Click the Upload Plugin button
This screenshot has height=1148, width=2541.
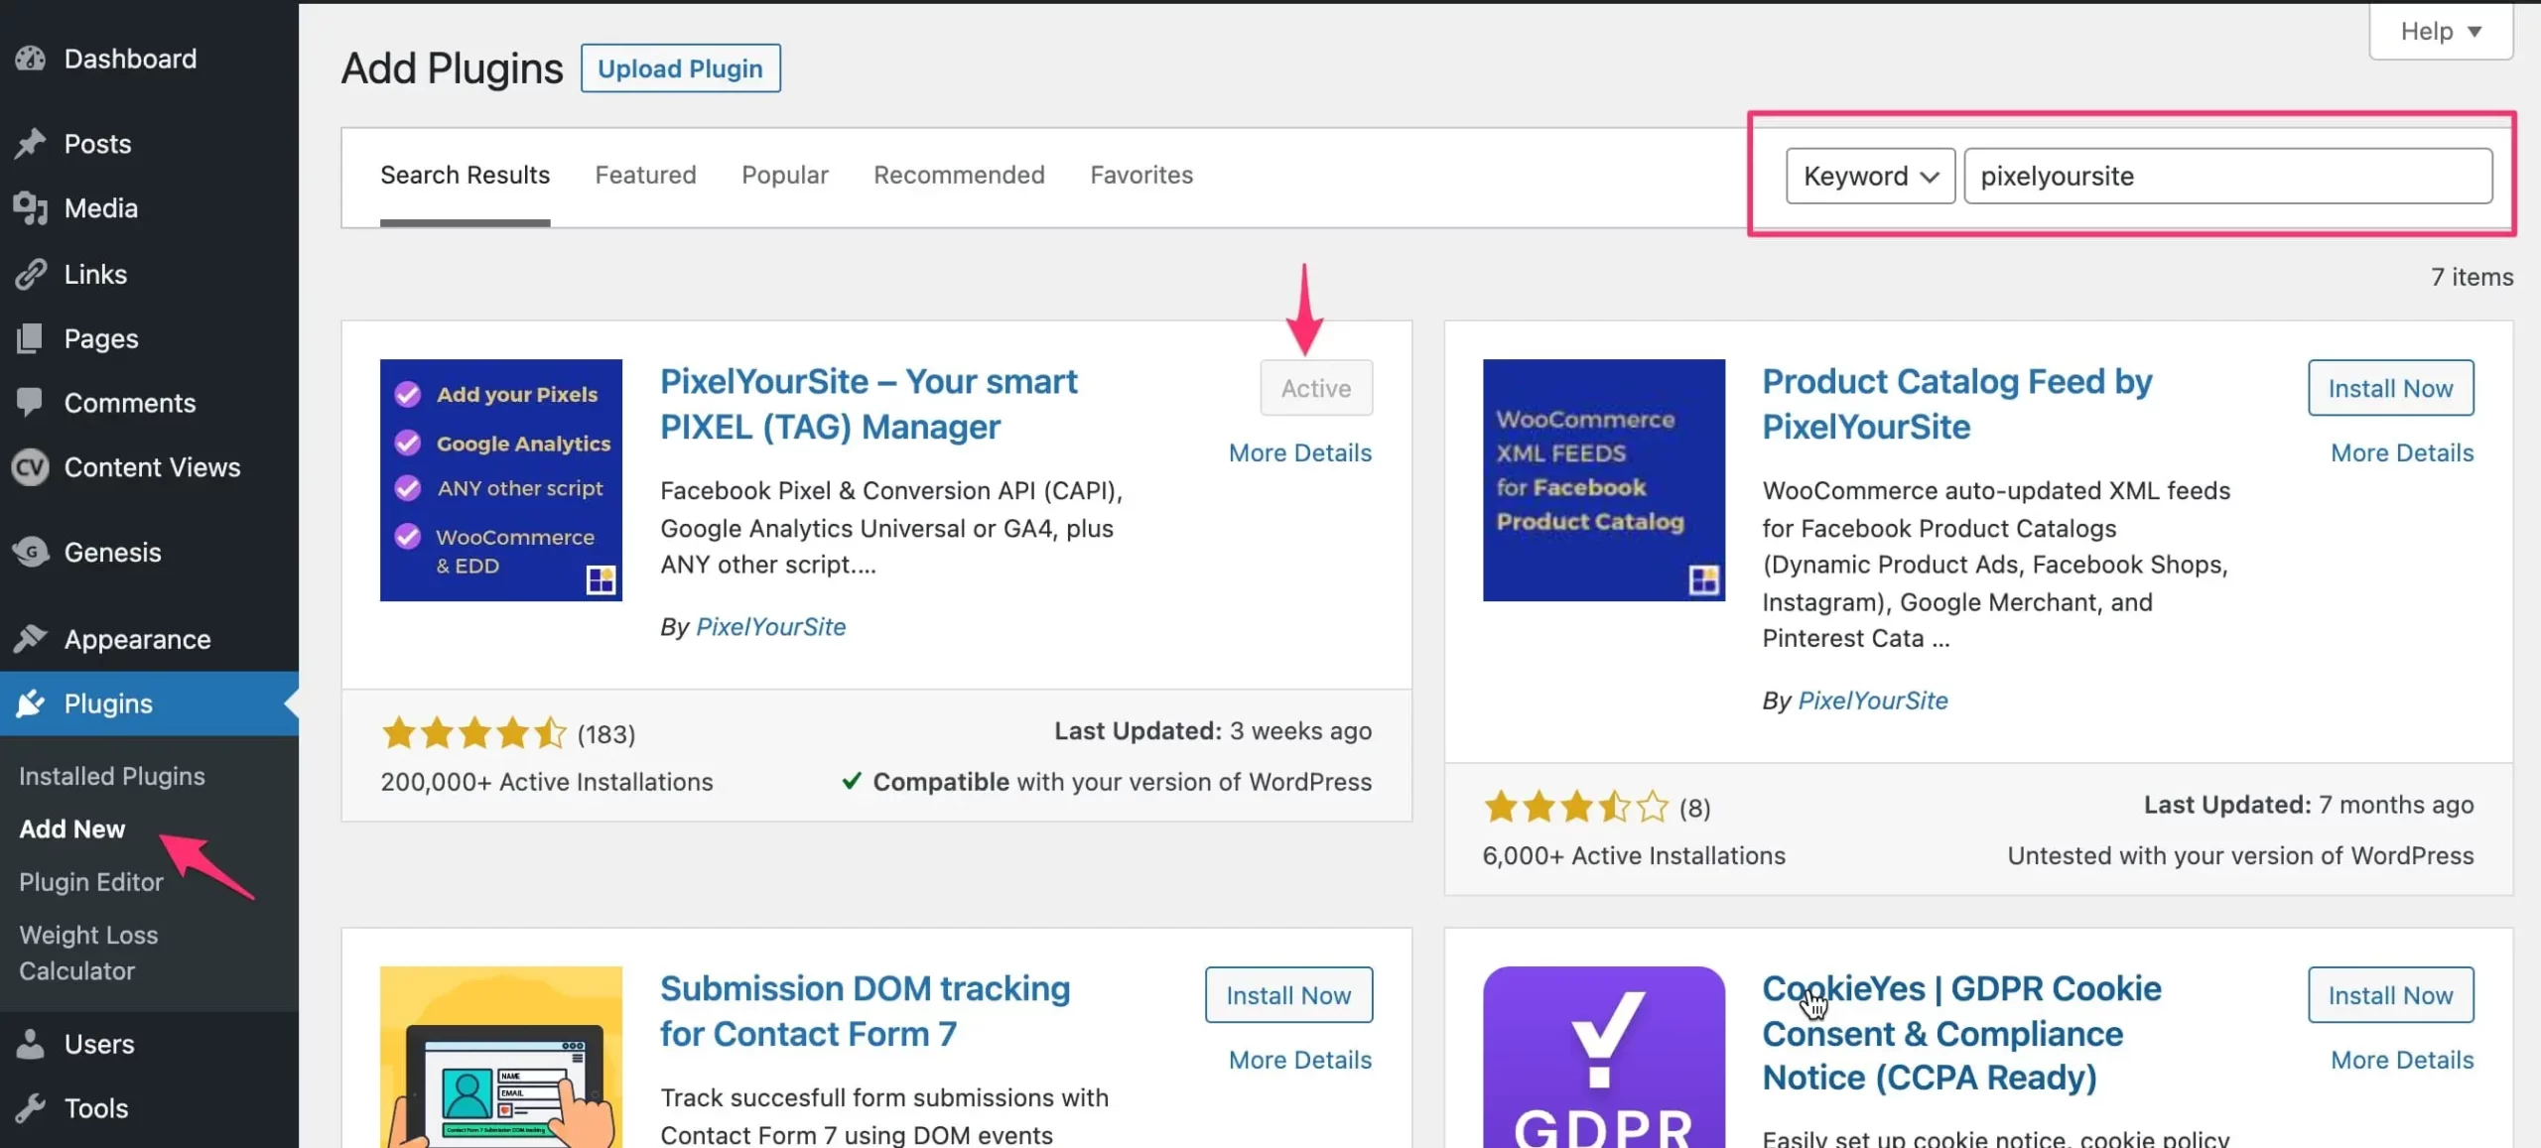[x=680, y=67]
